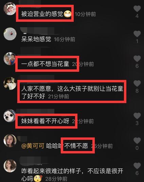Tap the comment '一点都不想当花童'
The width and height of the screenshot is (144, 182).
pyautogui.click(x=45, y=64)
